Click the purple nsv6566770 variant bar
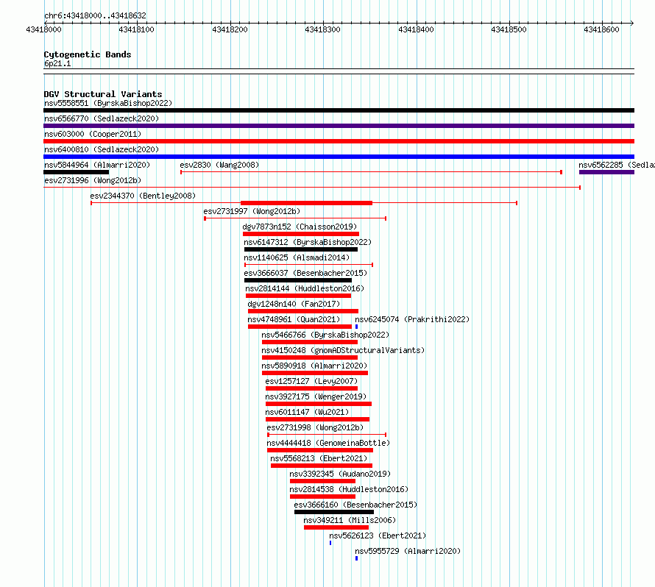 pyautogui.click(x=339, y=126)
